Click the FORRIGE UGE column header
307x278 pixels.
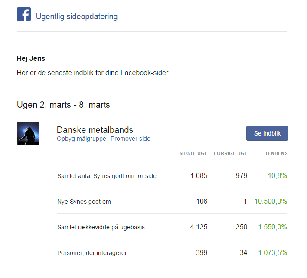[x=231, y=153]
